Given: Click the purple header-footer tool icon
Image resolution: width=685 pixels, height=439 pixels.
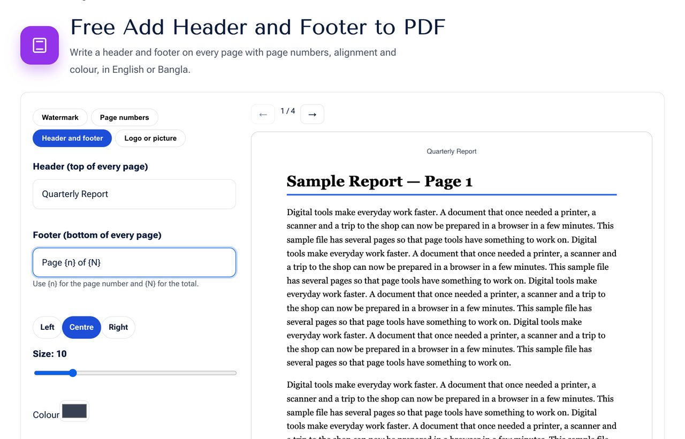Looking at the screenshot, I should point(40,46).
